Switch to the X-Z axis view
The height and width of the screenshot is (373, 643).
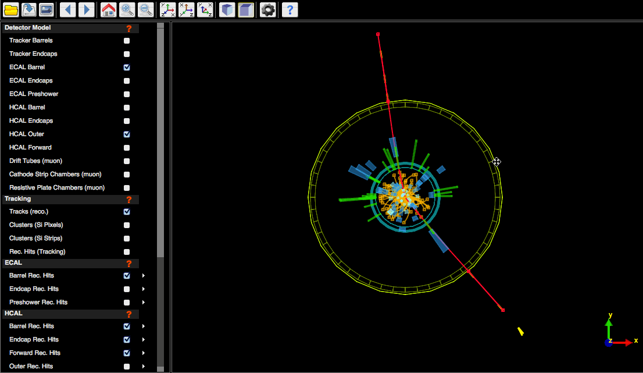coord(186,9)
